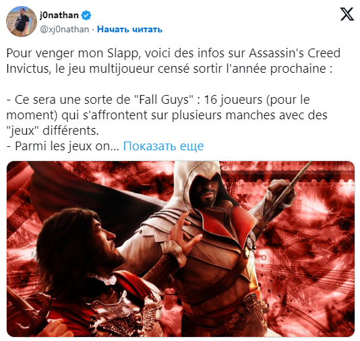Click the "Parmi les jeux on…" line
360x341 pixels.
coord(63,146)
